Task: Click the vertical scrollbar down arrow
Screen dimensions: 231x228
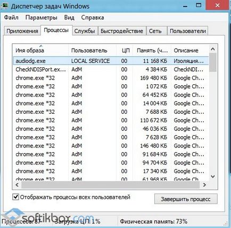Action: pyautogui.click(x=213, y=177)
